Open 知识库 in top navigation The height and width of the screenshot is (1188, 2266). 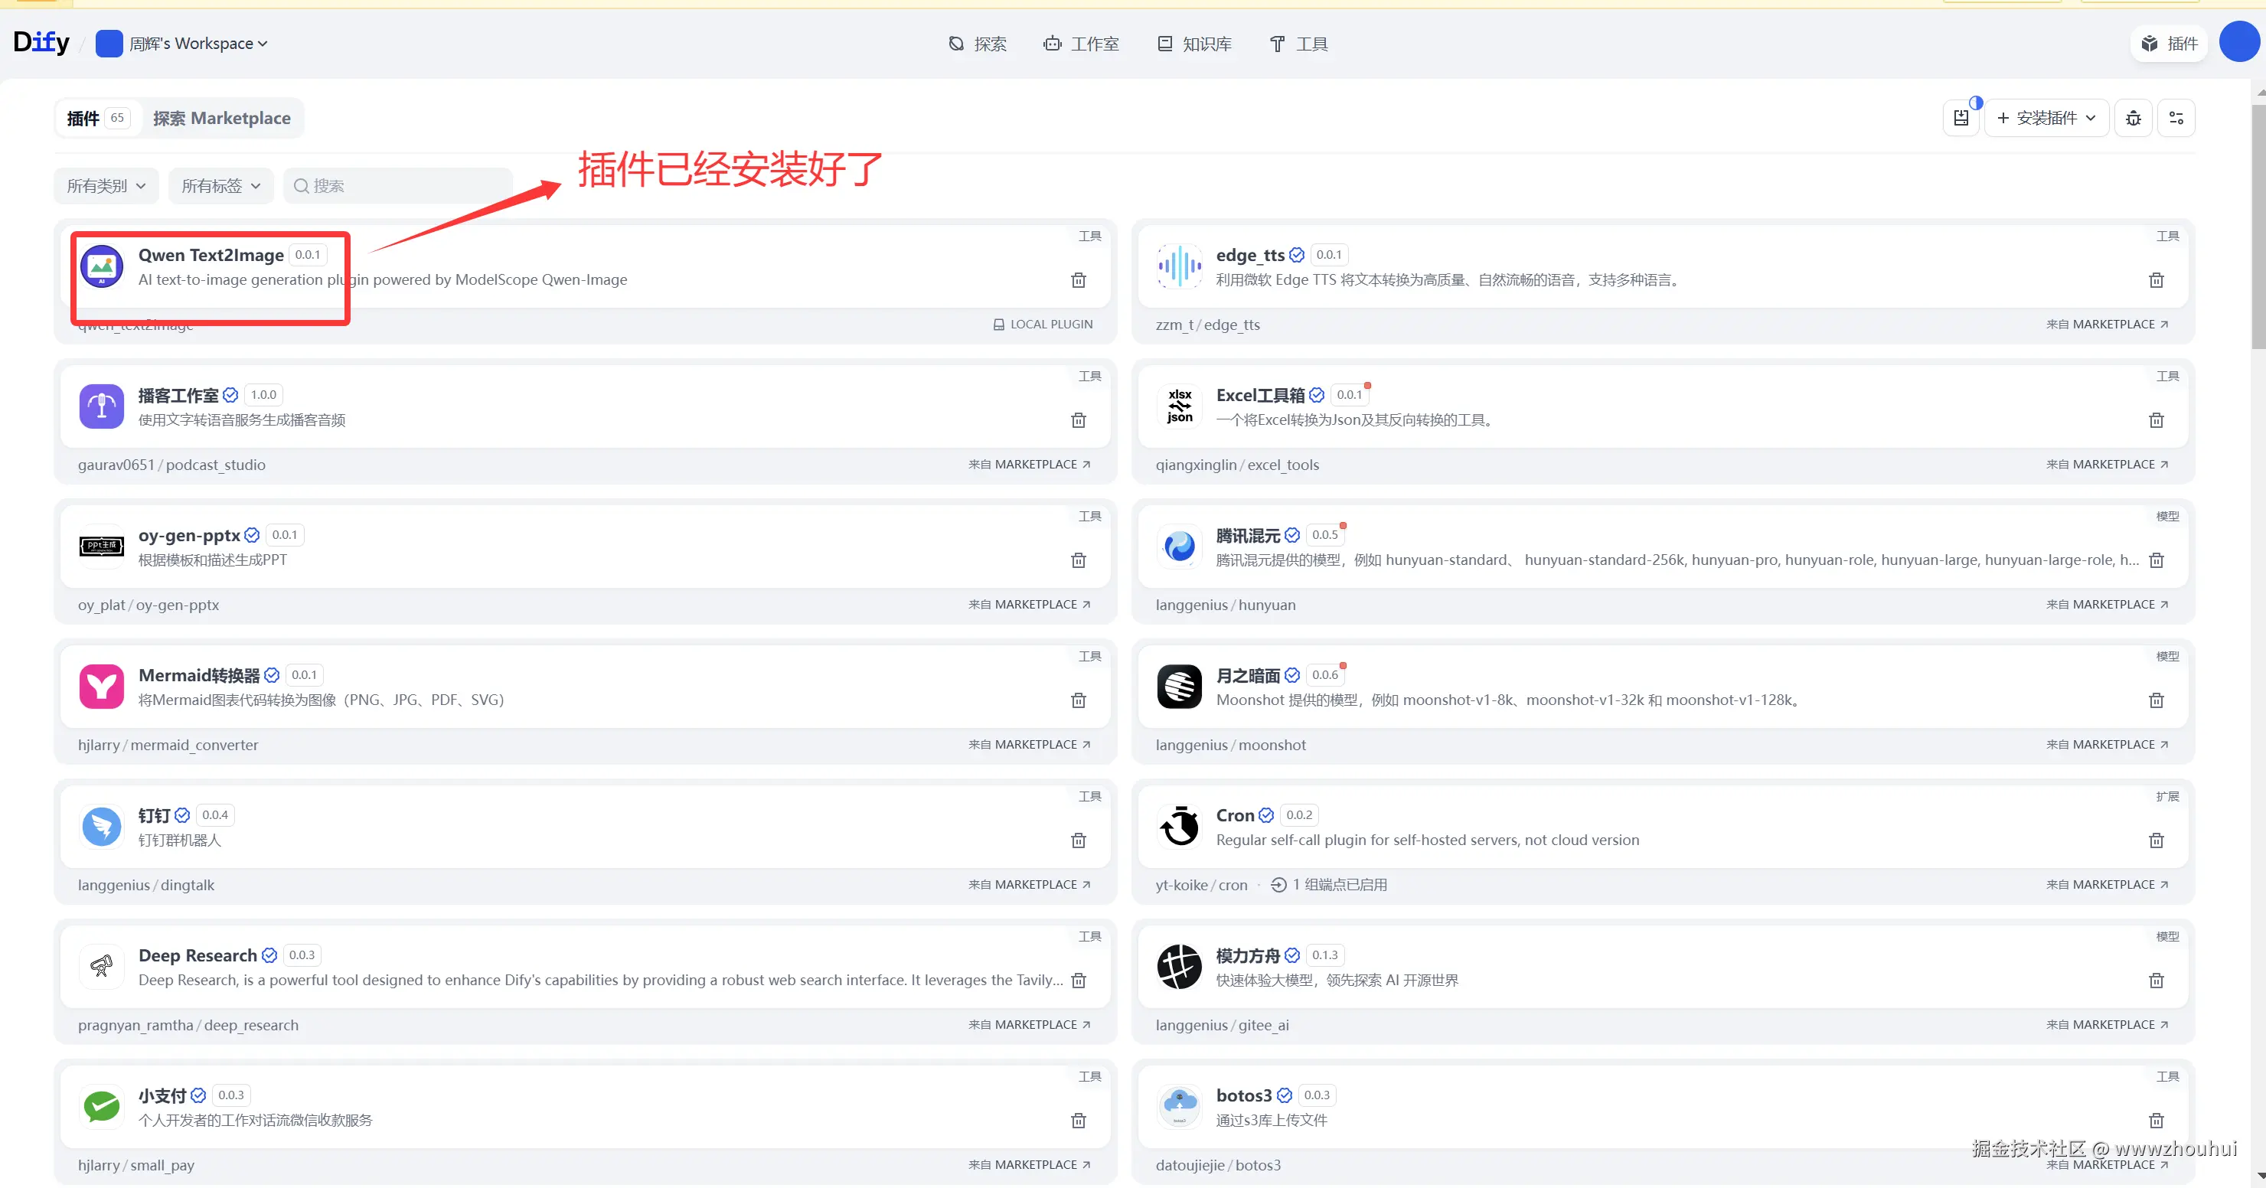(1193, 43)
